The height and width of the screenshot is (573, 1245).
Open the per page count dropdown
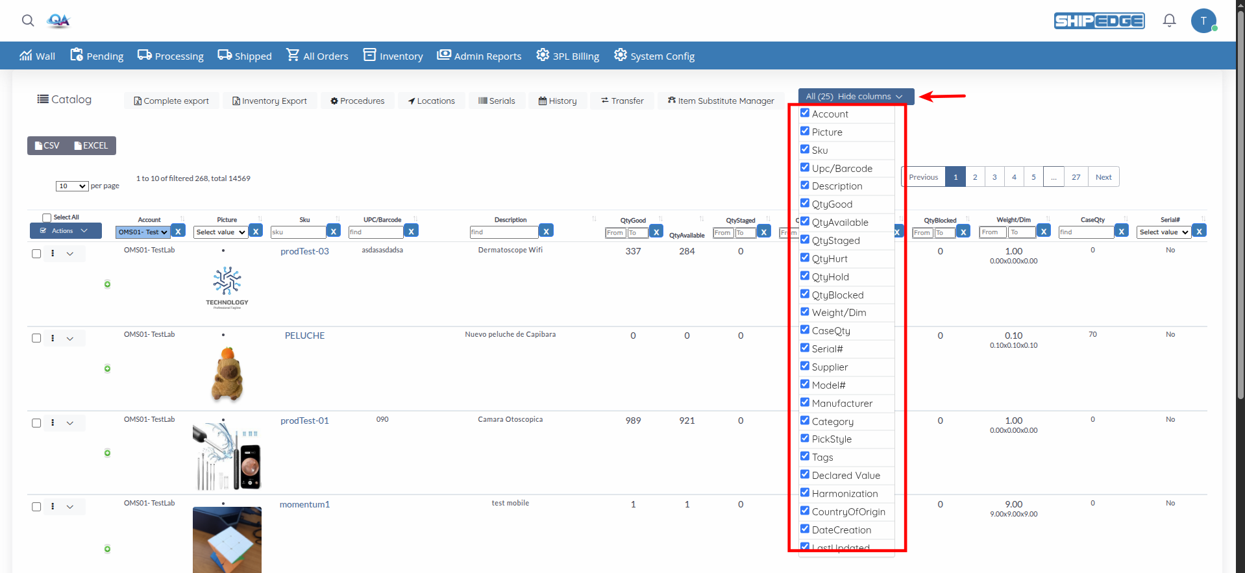pyautogui.click(x=72, y=186)
